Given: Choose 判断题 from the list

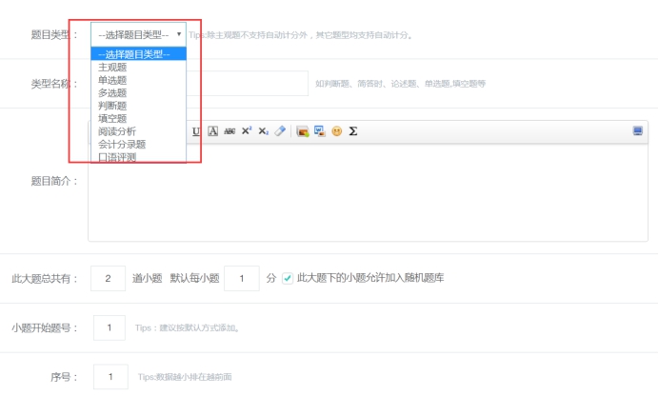Looking at the screenshot, I should click(x=138, y=106).
